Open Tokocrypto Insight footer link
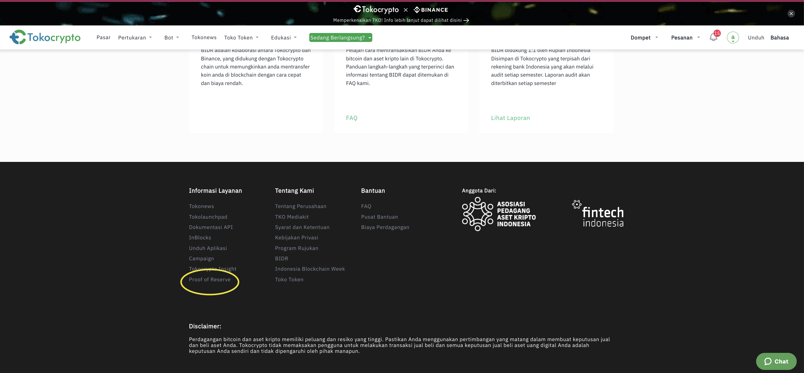This screenshot has width=804, height=373. pyautogui.click(x=213, y=269)
